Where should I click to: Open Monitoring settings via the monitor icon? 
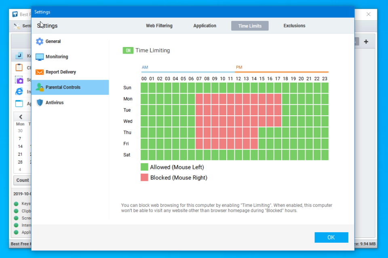[40, 56]
